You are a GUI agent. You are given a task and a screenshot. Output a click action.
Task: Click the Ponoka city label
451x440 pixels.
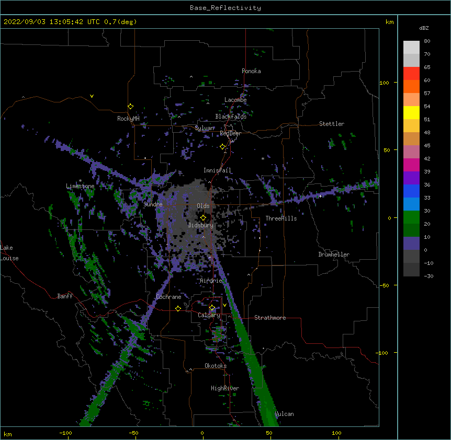(251, 71)
